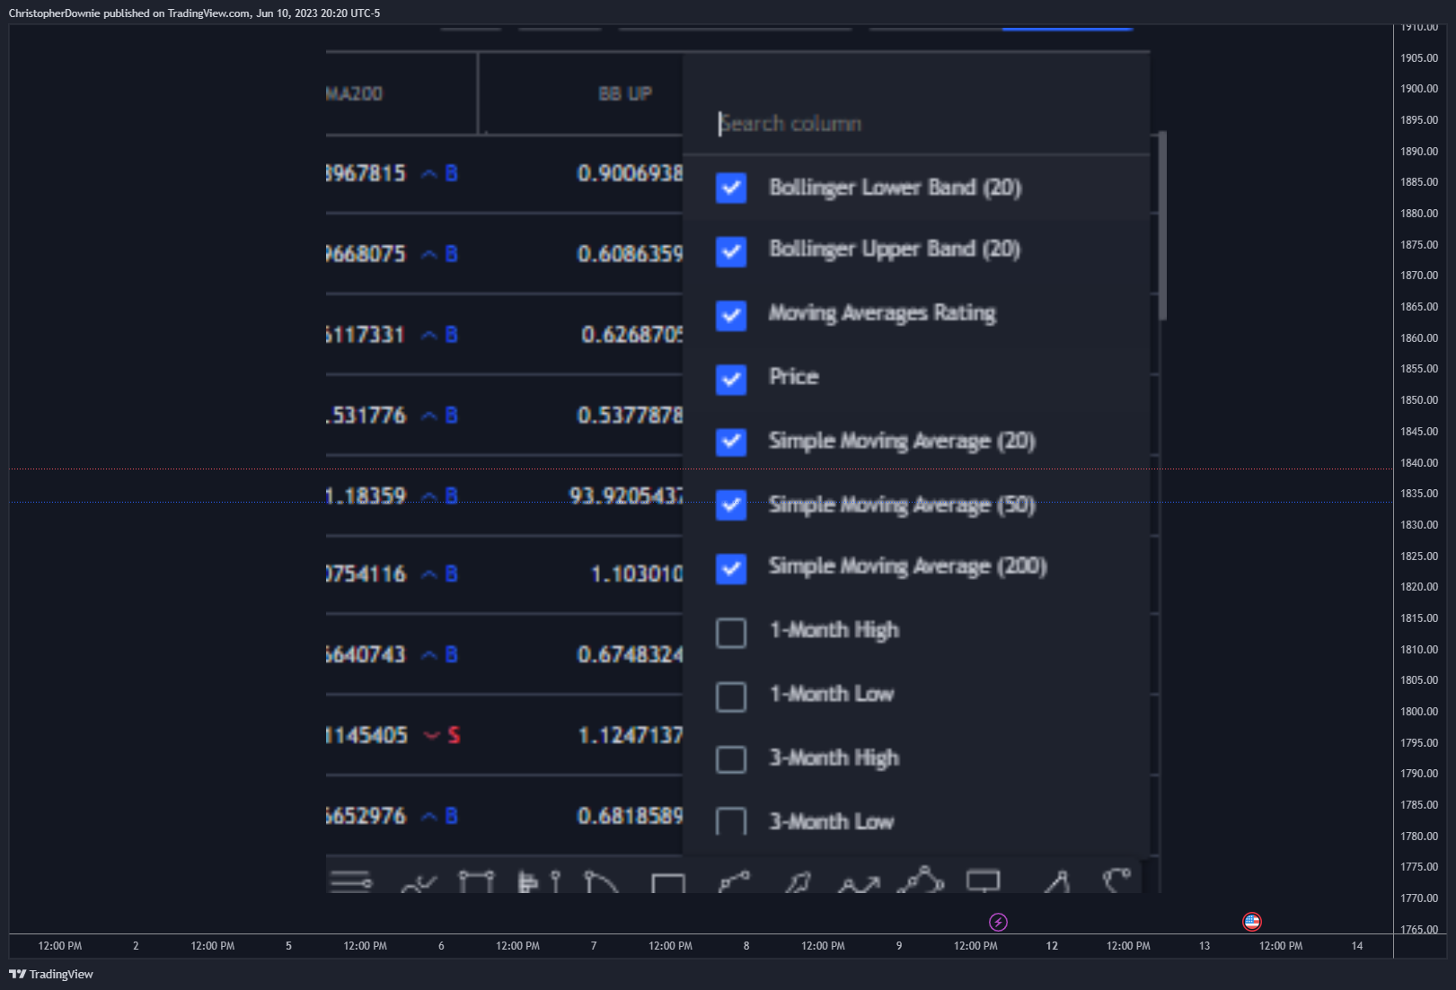The width and height of the screenshot is (1456, 990).
Task: Open the TradingView logo link
Action: 51,974
